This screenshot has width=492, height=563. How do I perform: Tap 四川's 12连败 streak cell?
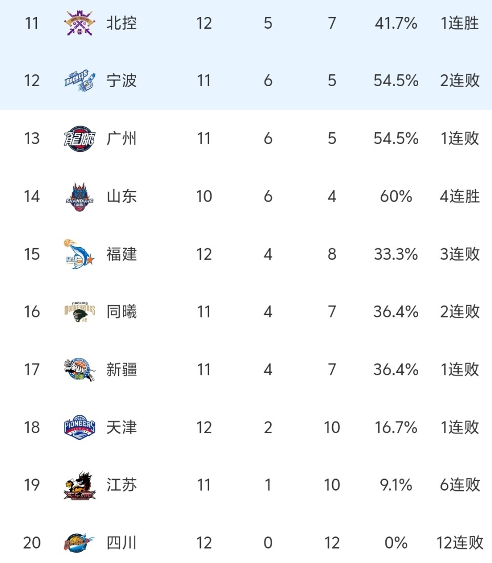pos(460,542)
